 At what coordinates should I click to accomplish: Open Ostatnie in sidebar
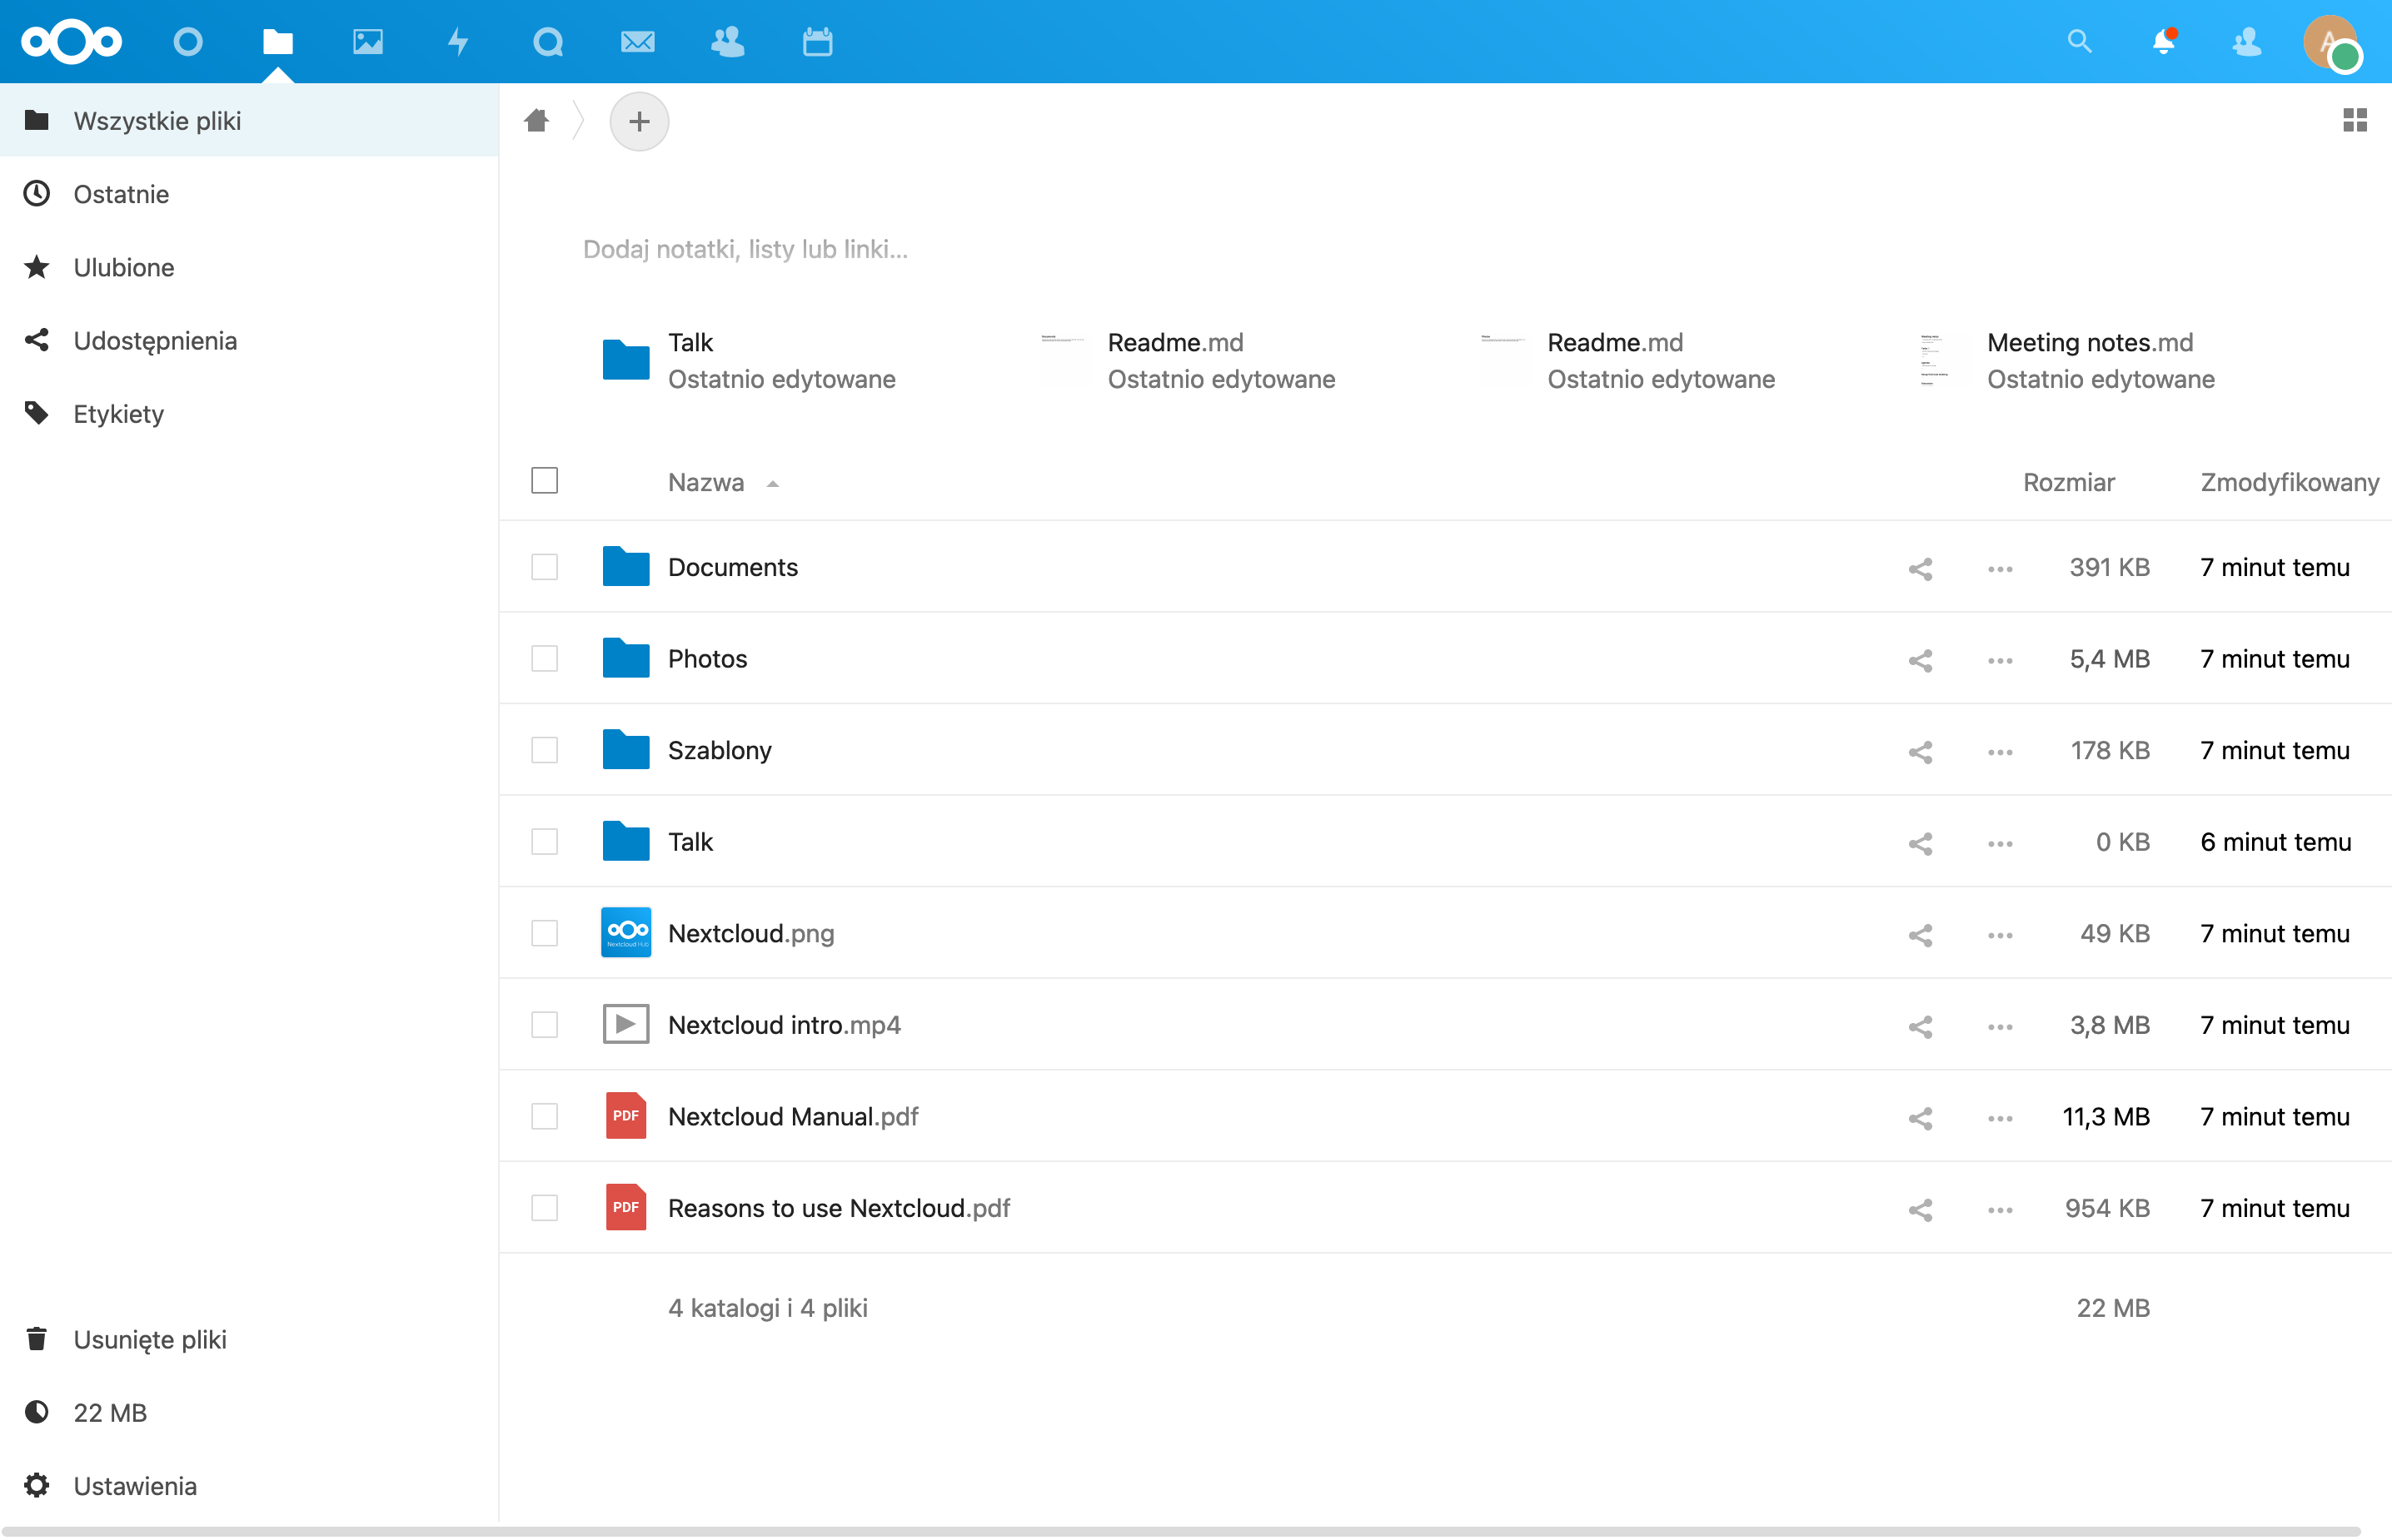[249, 193]
